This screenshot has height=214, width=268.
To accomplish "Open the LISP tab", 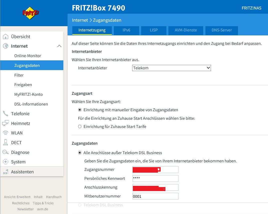I will click(x=154, y=30).
